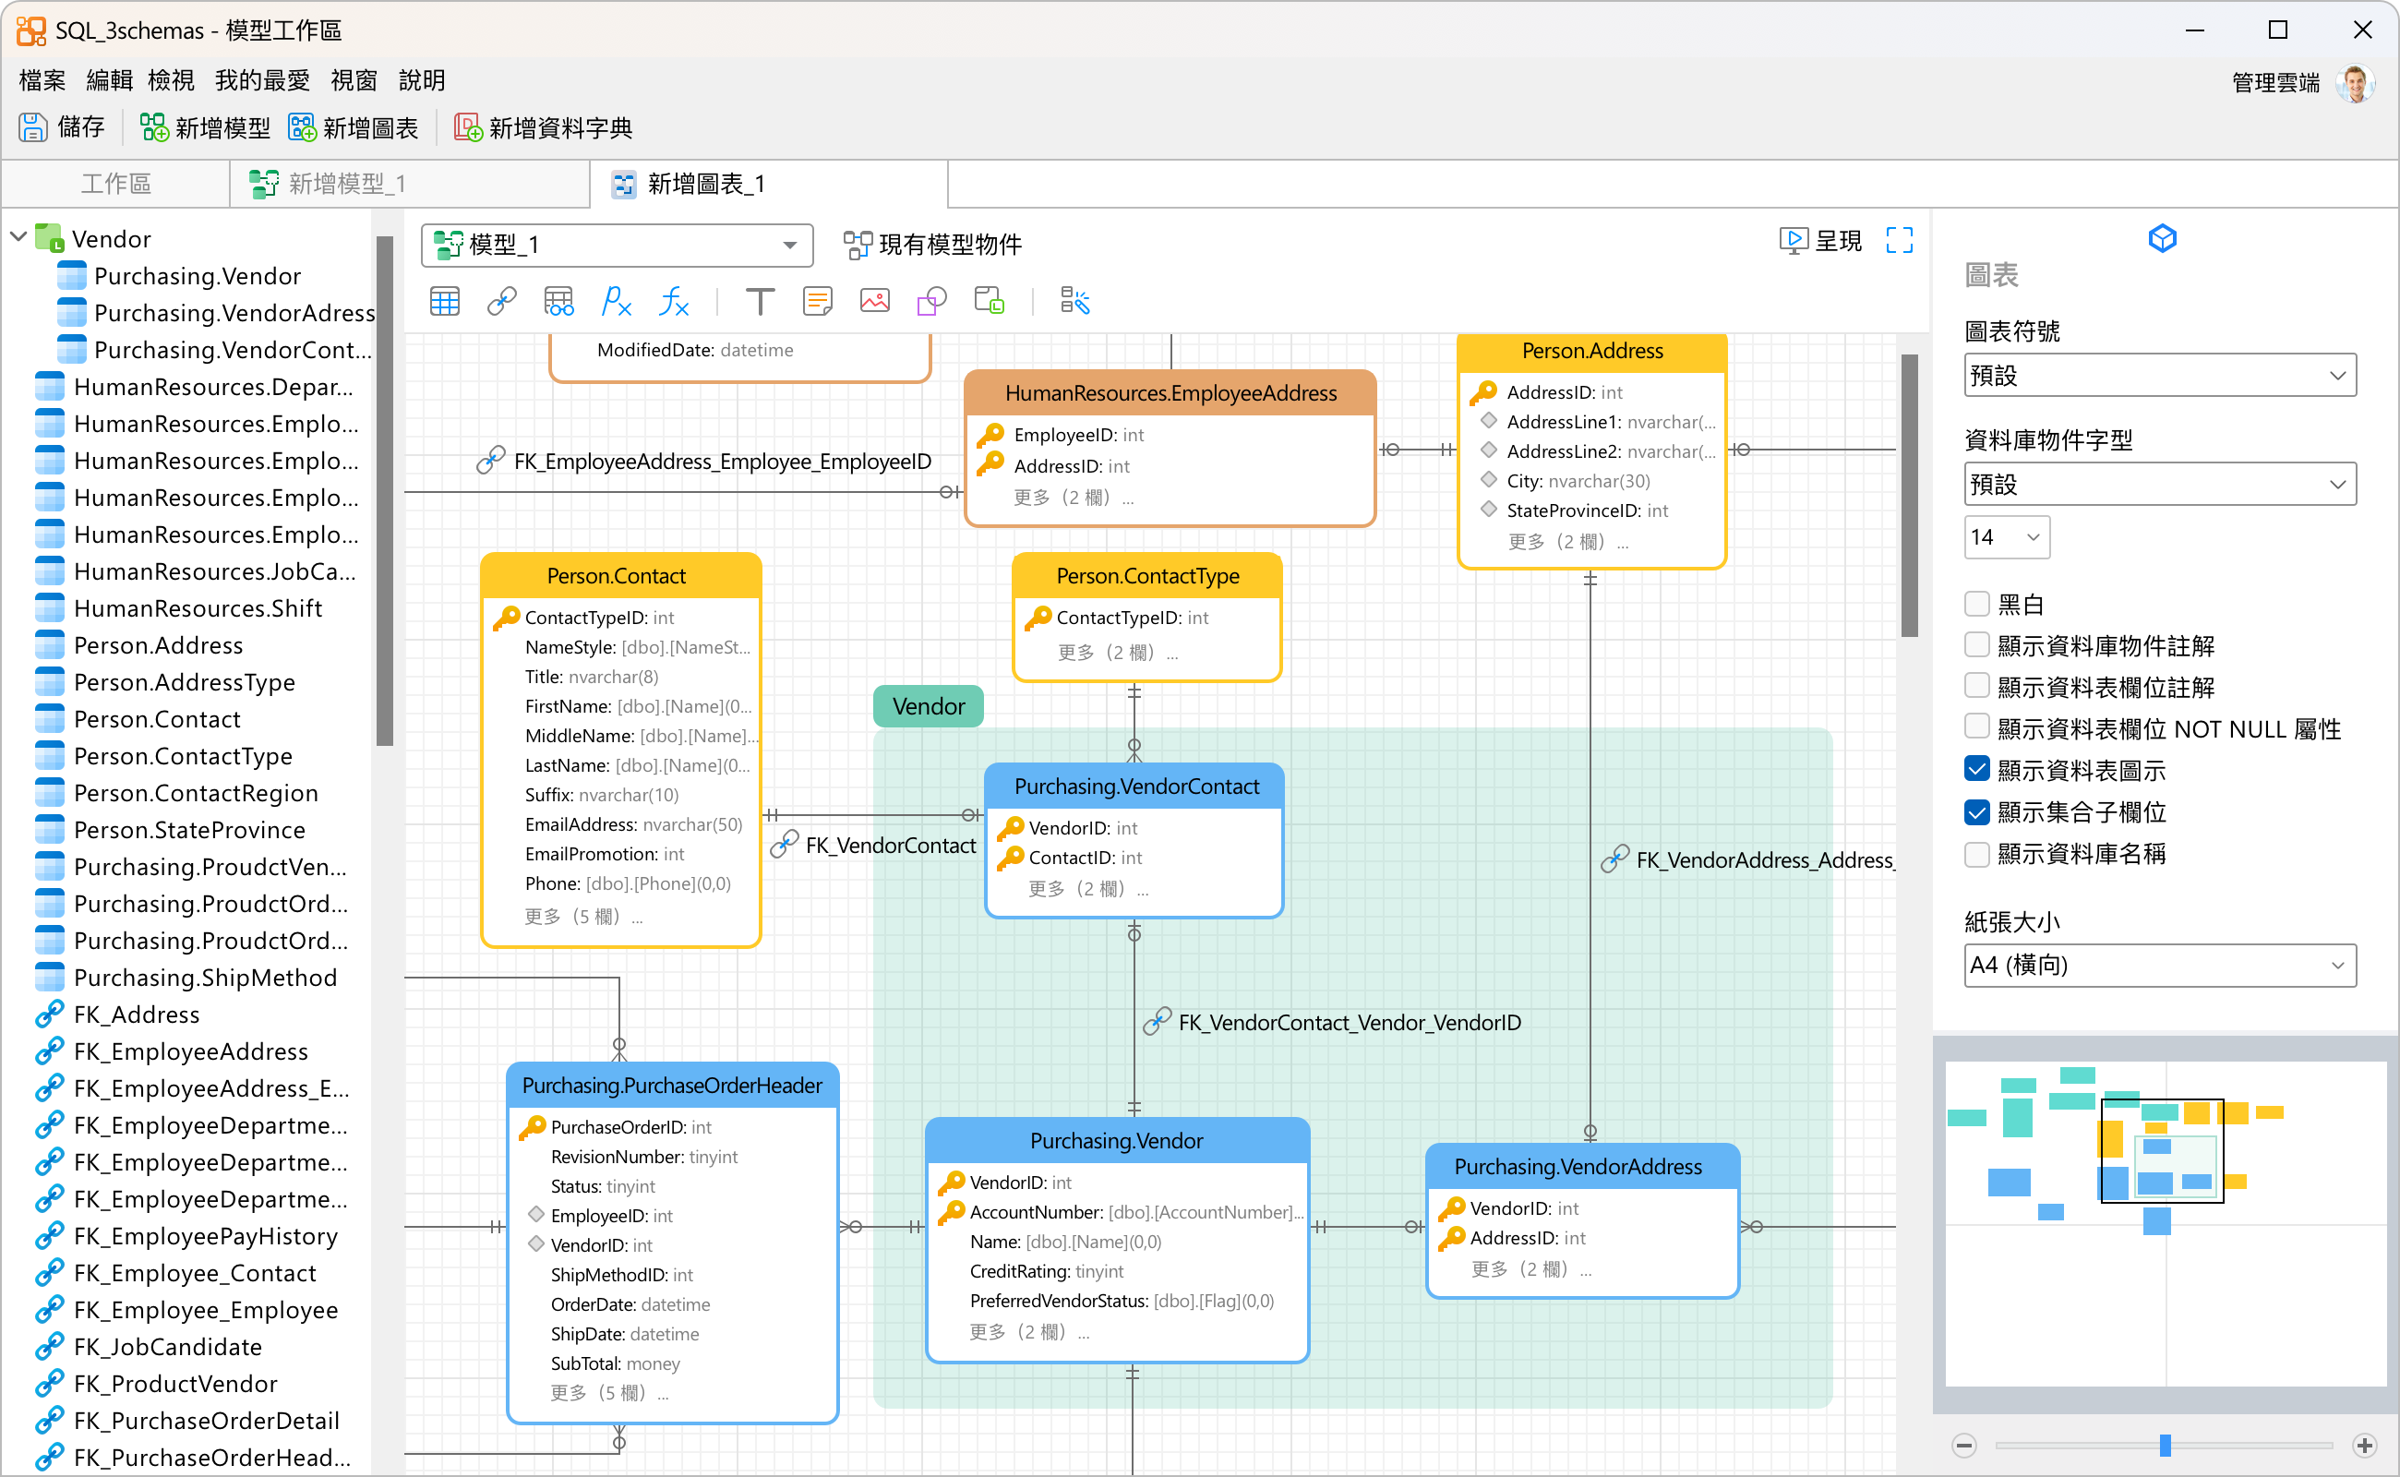Screen dimensions: 2400x1477
Task: Click the user avatar icon
Action: (x=2355, y=83)
